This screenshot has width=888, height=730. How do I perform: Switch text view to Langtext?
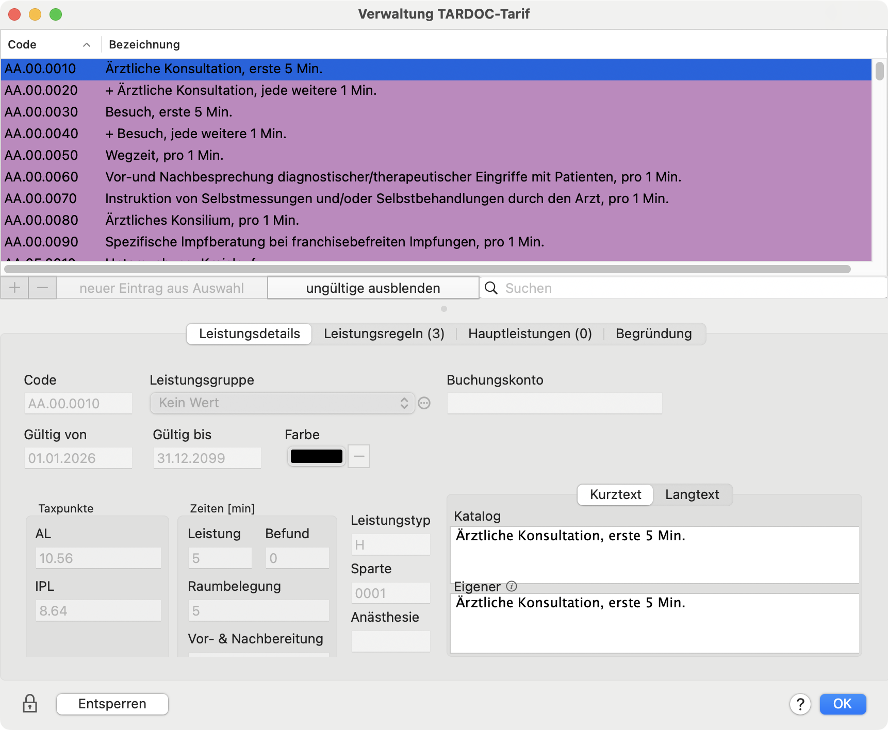[692, 495]
